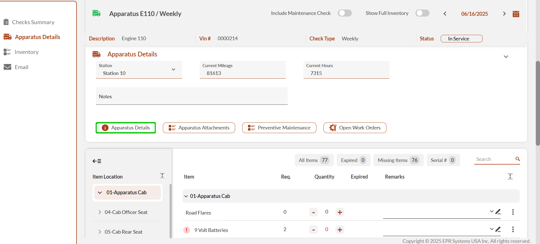Open the Open Work Orders button
540x244 pixels.
click(355, 128)
